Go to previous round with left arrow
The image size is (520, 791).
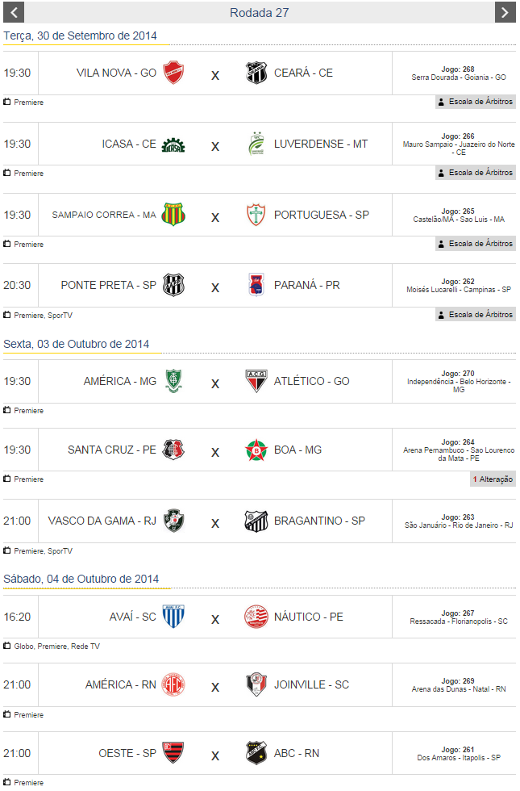(x=13, y=12)
